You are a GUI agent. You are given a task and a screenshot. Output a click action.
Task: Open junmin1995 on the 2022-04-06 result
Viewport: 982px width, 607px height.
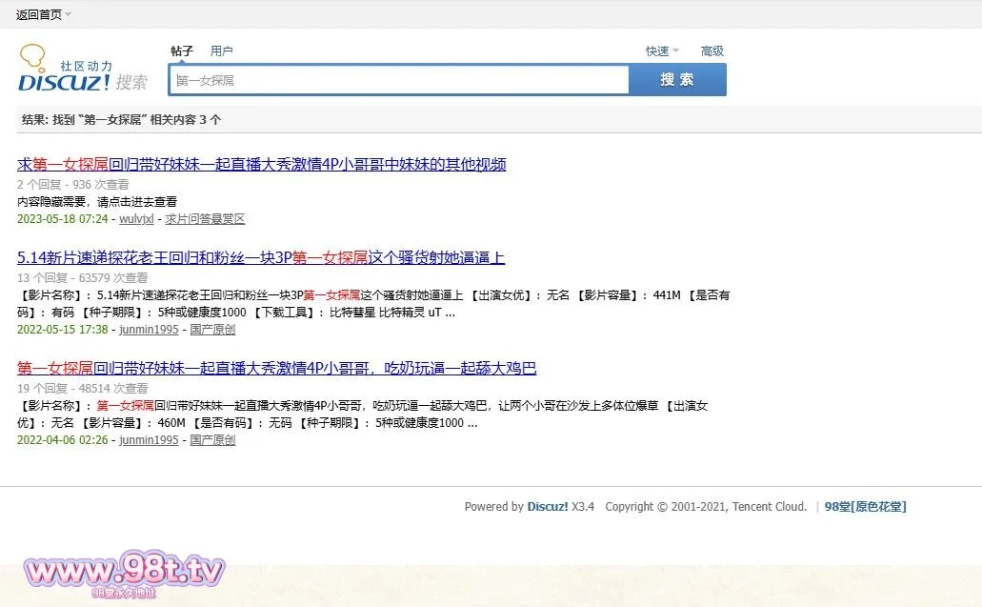click(x=149, y=440)
